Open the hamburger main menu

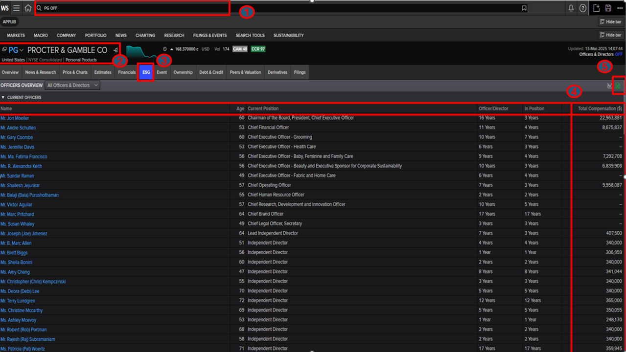pyautogui.click(x=17, y=8)
